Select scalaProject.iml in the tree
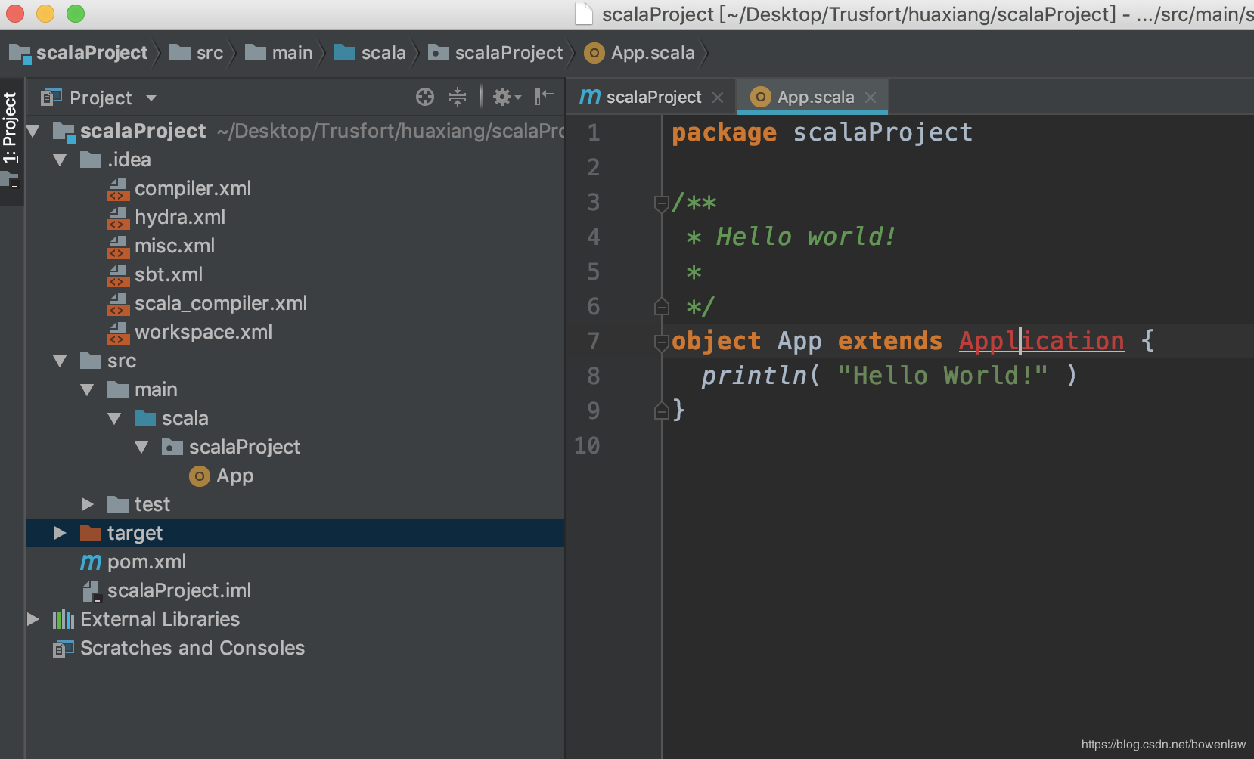1254x759 pixels. point(179,590)
